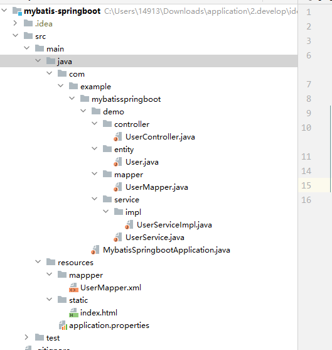This screenshot has width=332, height=350.
Task: Select application.properties in the tree
Action: [x=109, y=325]
